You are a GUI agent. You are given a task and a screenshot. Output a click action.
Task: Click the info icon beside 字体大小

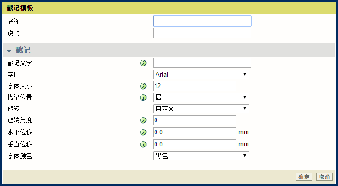[143, 86]
